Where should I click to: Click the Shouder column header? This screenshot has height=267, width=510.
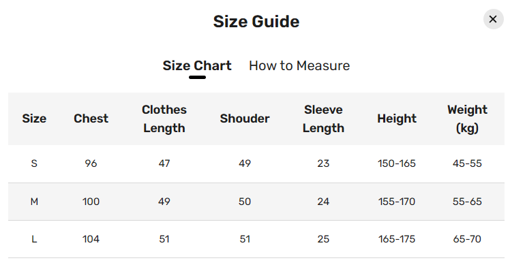pos(245,119)
